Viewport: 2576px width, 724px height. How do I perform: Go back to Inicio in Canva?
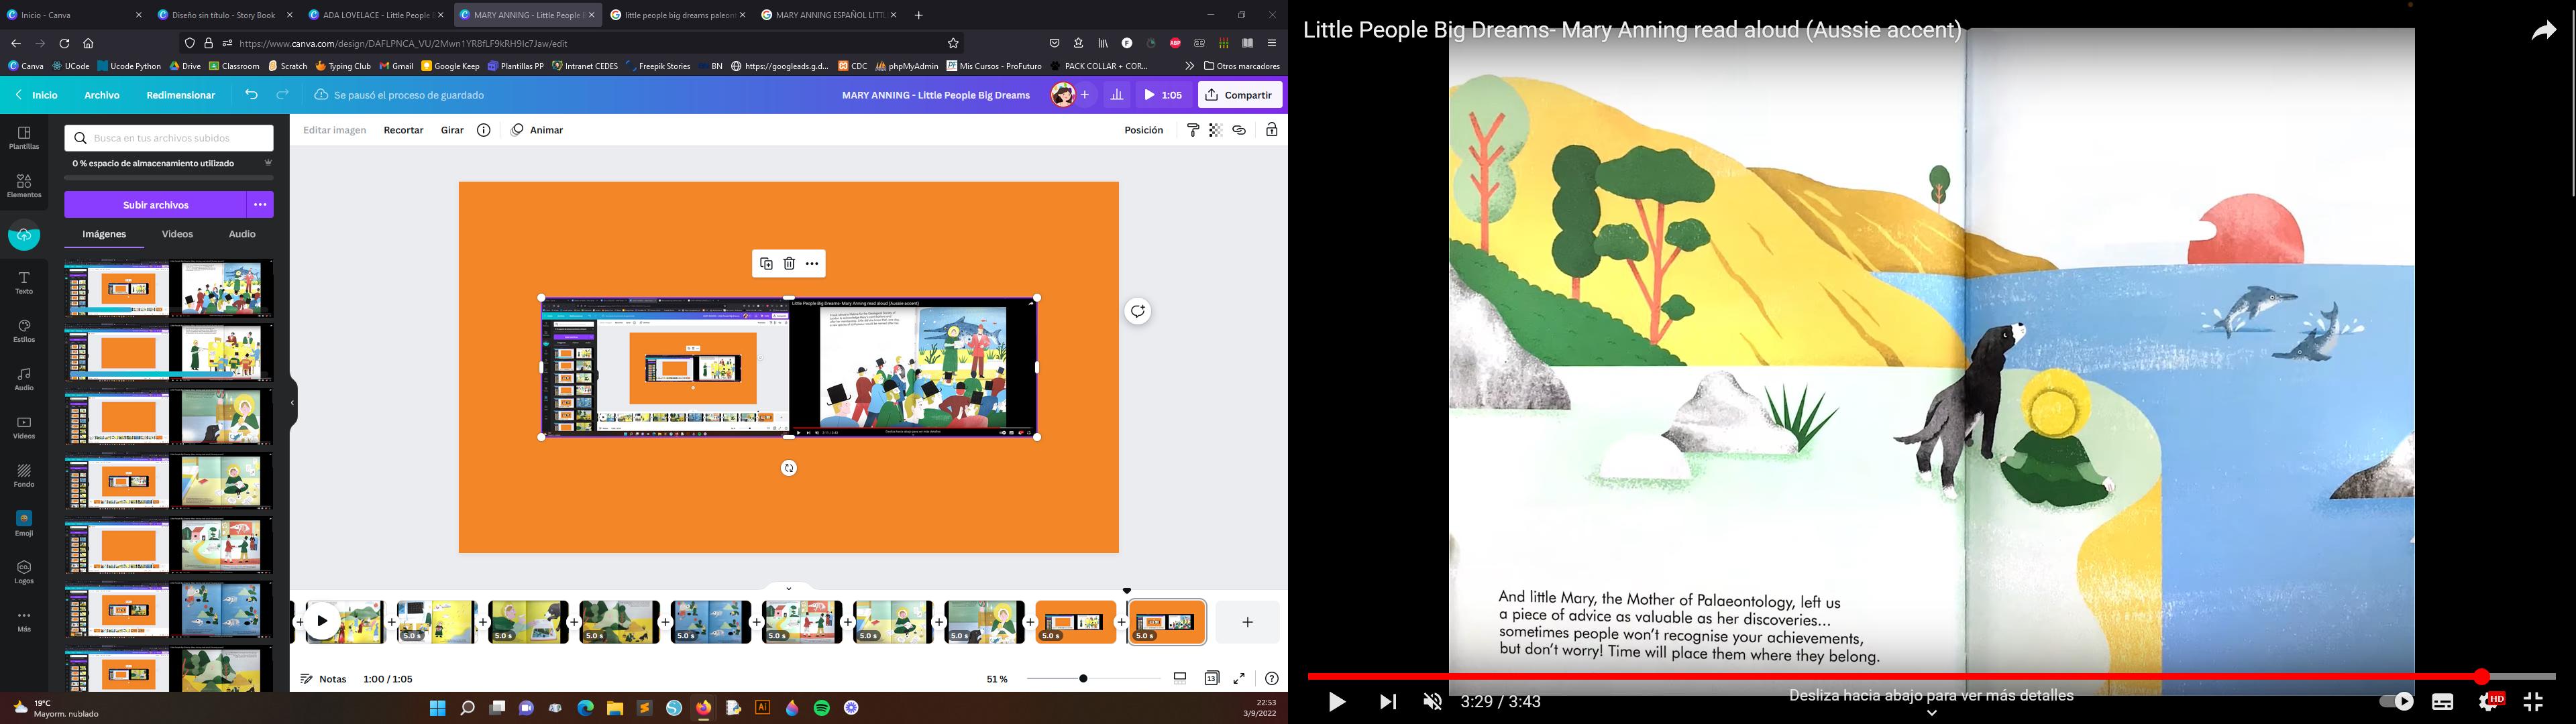[x=37, y=95]
